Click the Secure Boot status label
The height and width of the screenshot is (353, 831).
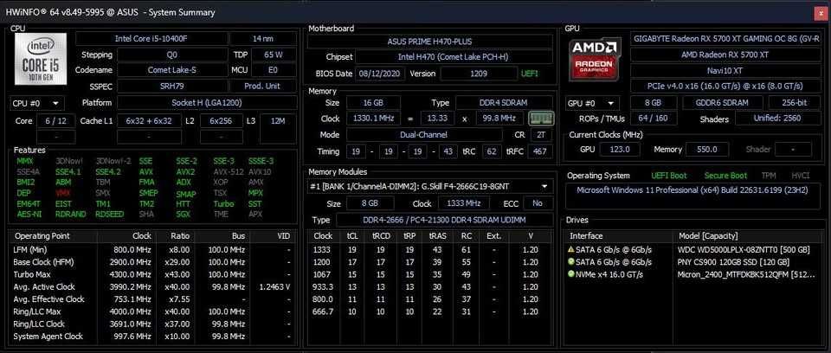click(725, 176)
